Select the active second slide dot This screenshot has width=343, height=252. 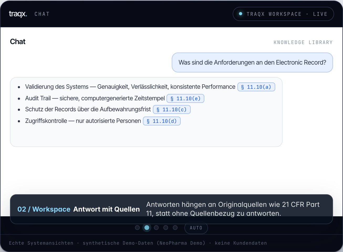[x=147, y=228]
